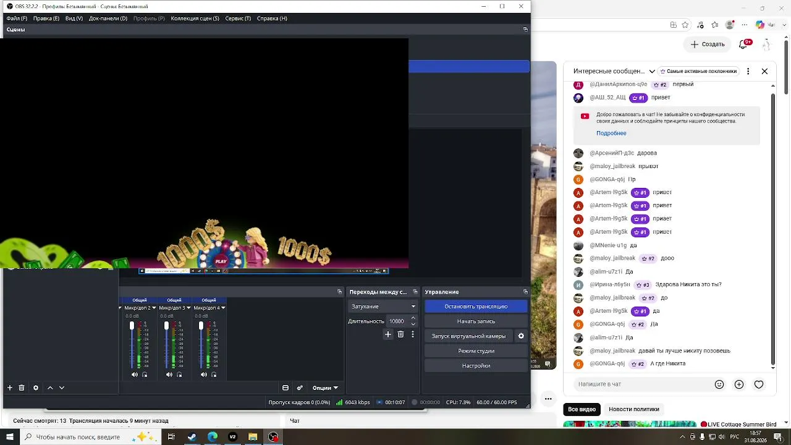
Task: Open the Док-панели menu
Action: pos(108,19)
